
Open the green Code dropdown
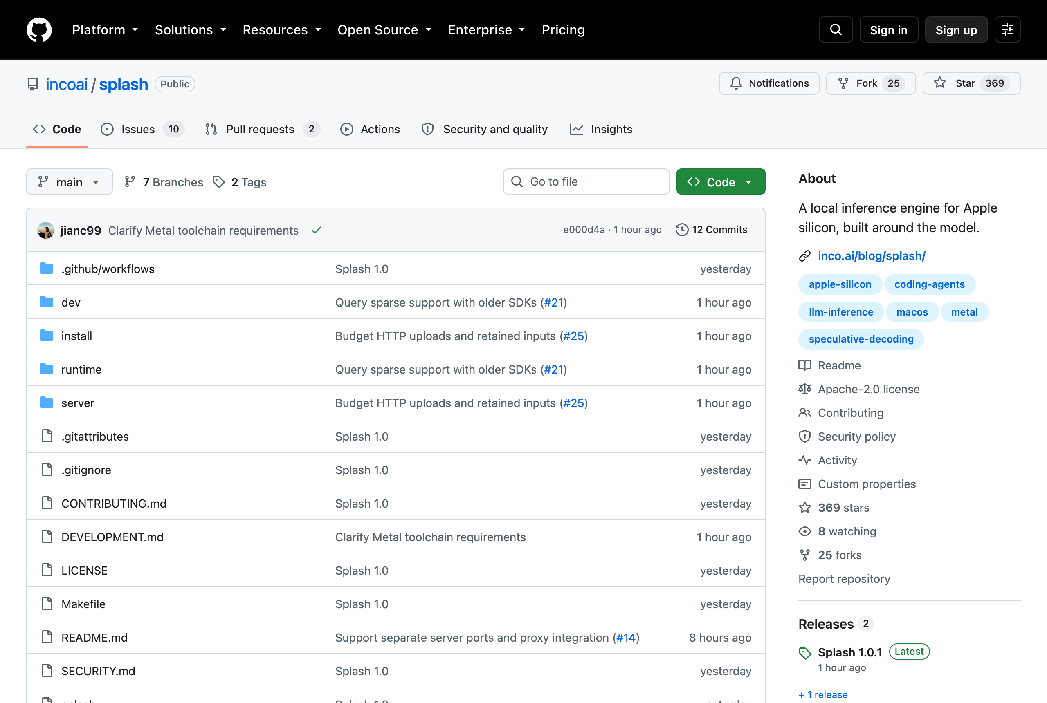click(721, 181)
